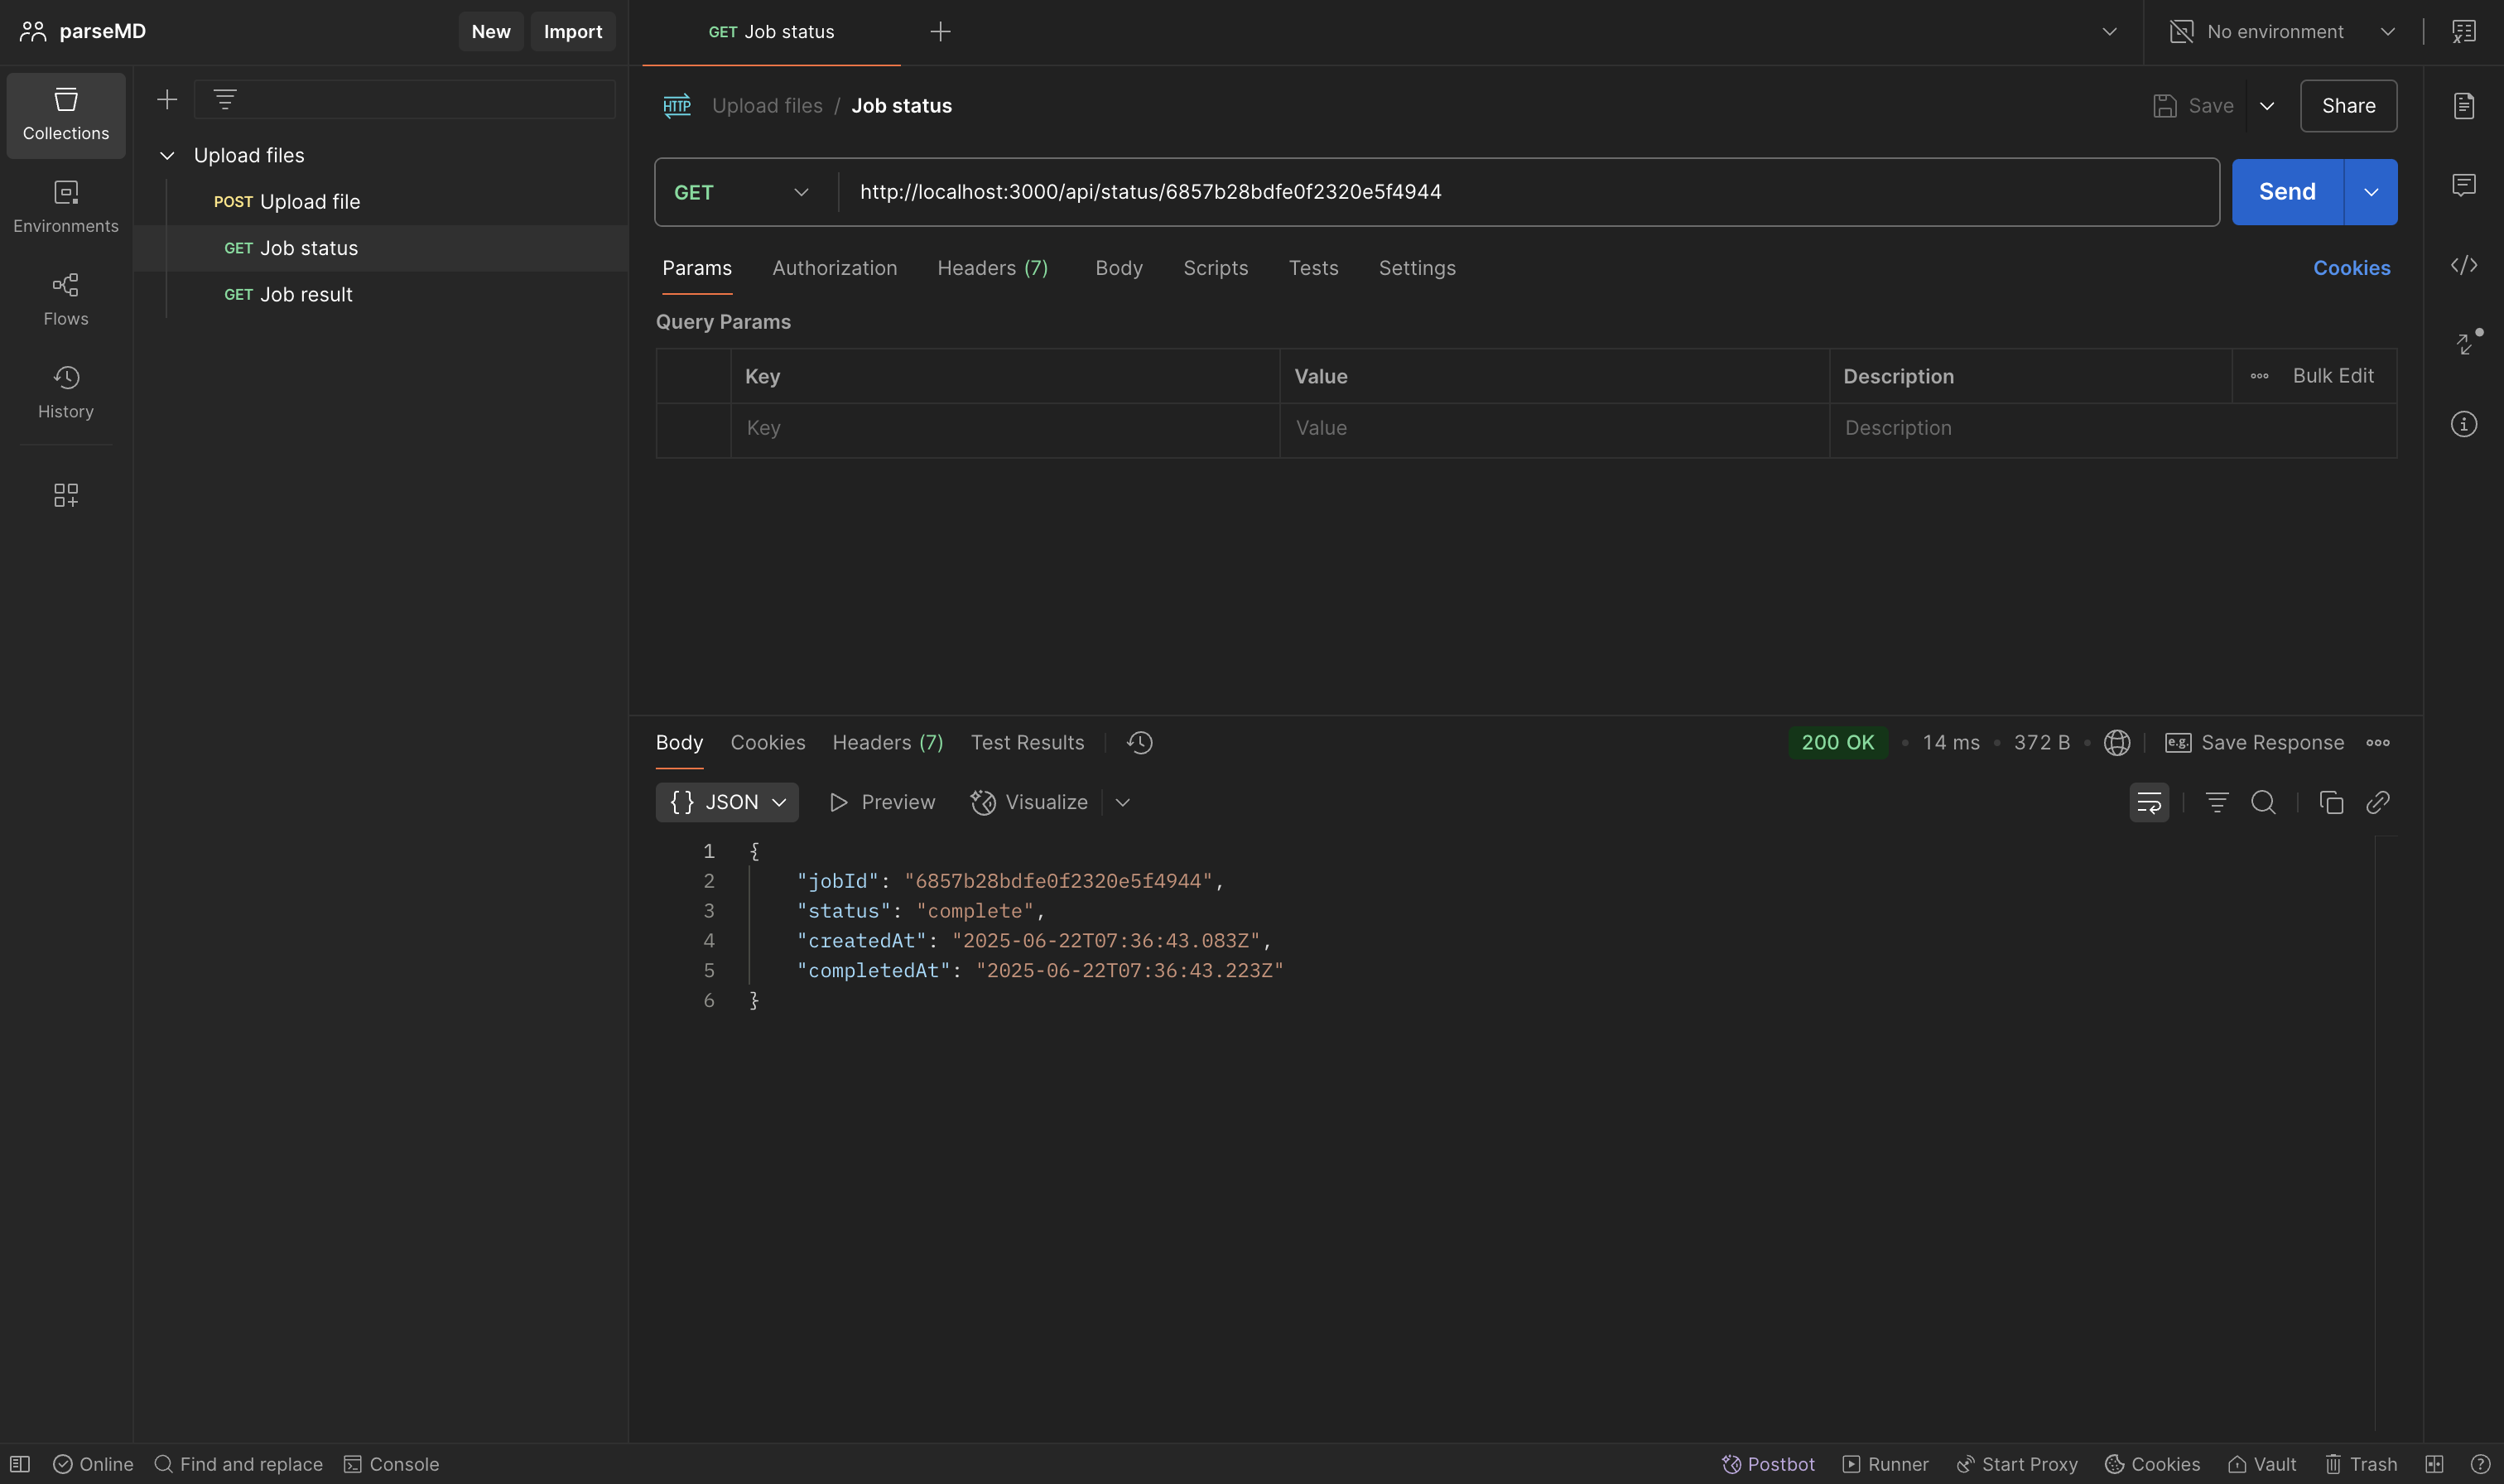Screen dimensions: 2504x1484
Task: Open the GET method dropdown
Action: [742, 192]
